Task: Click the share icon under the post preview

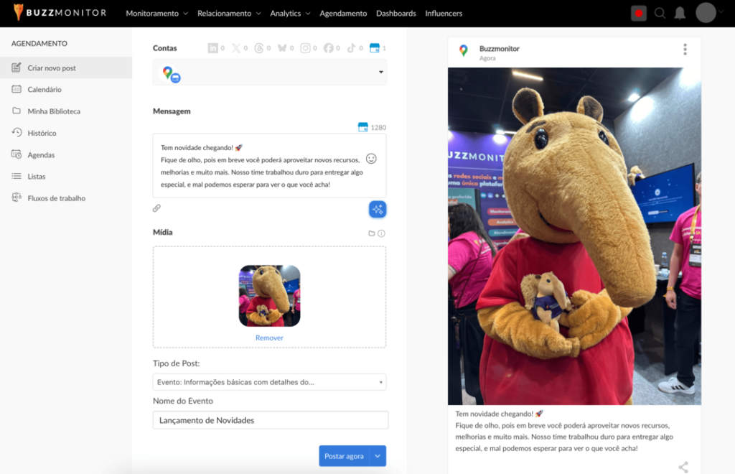Action: pos(683,467)
